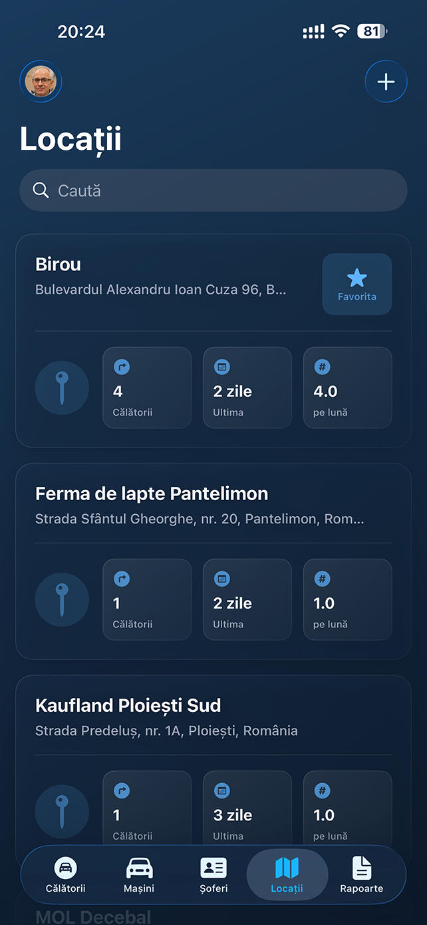
Task: Open the Mașini tab
Action: pos(139,874)
